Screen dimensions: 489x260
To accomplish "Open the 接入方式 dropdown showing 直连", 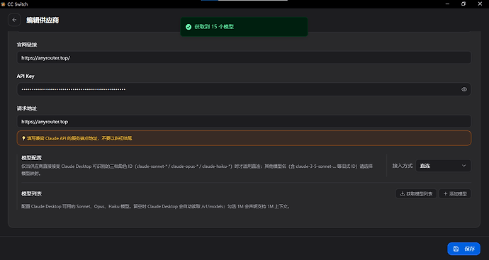I will pyautogui.click(x=443, y=166).
